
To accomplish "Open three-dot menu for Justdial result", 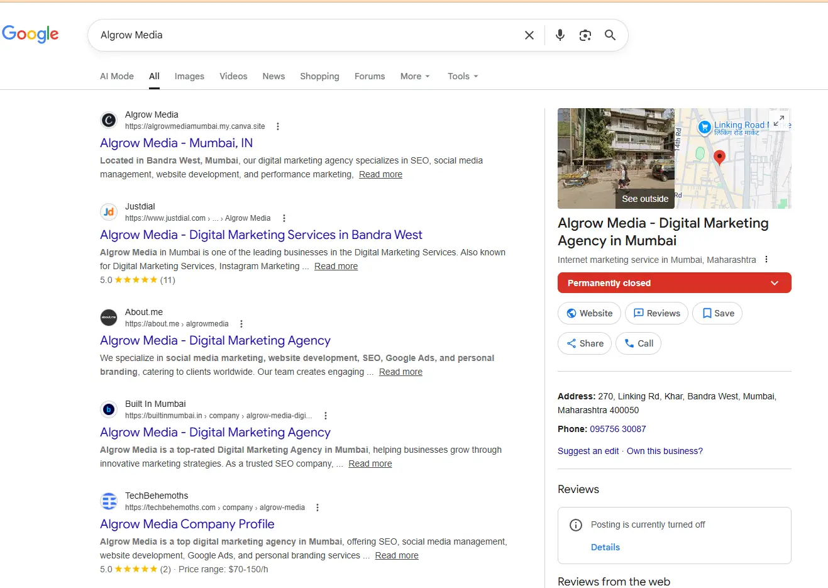I will click(x=284, y=218).
